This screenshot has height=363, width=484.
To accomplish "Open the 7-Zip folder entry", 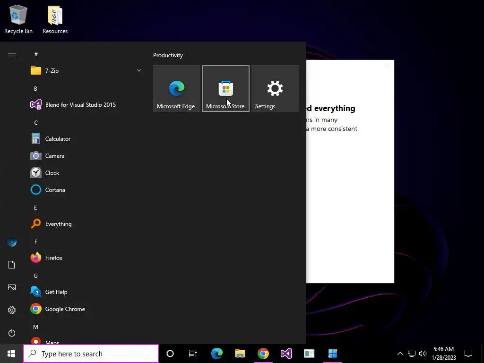I will [x=86, y=71].
